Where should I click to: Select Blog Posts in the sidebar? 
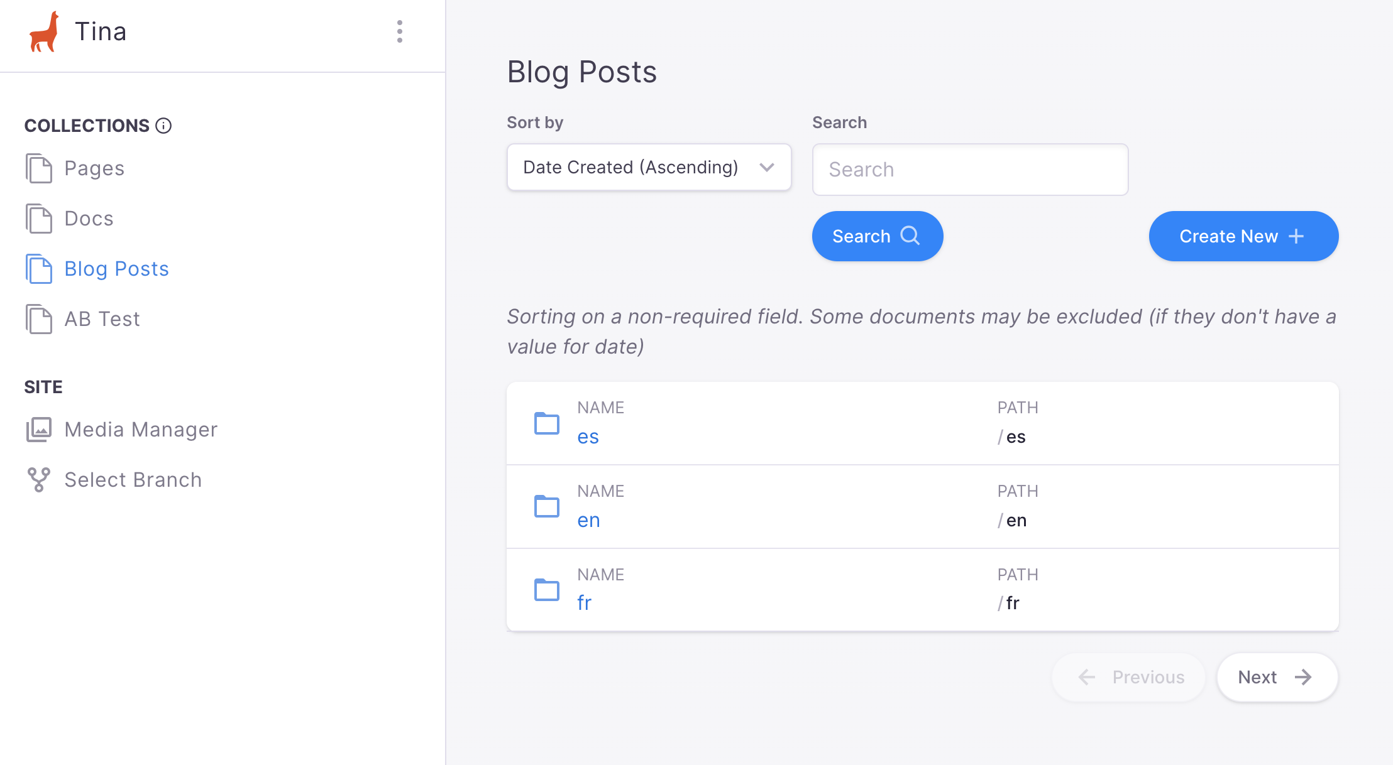click(x=116, y=269)
